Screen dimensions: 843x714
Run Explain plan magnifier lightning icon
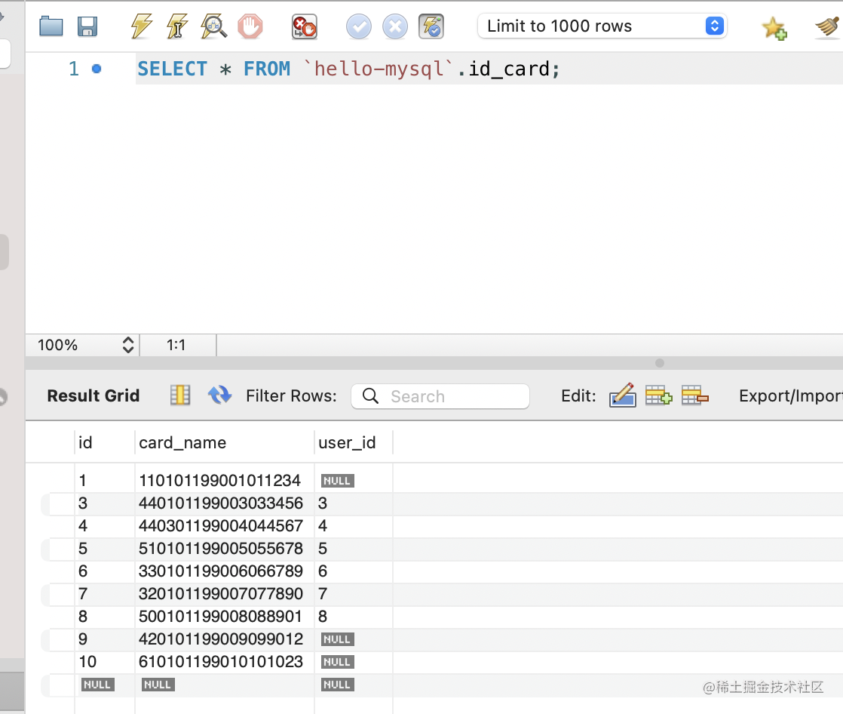(x=213, y=26)
